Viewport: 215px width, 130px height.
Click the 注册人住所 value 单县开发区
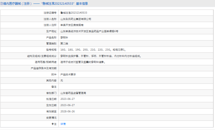[x=72, y=25]
